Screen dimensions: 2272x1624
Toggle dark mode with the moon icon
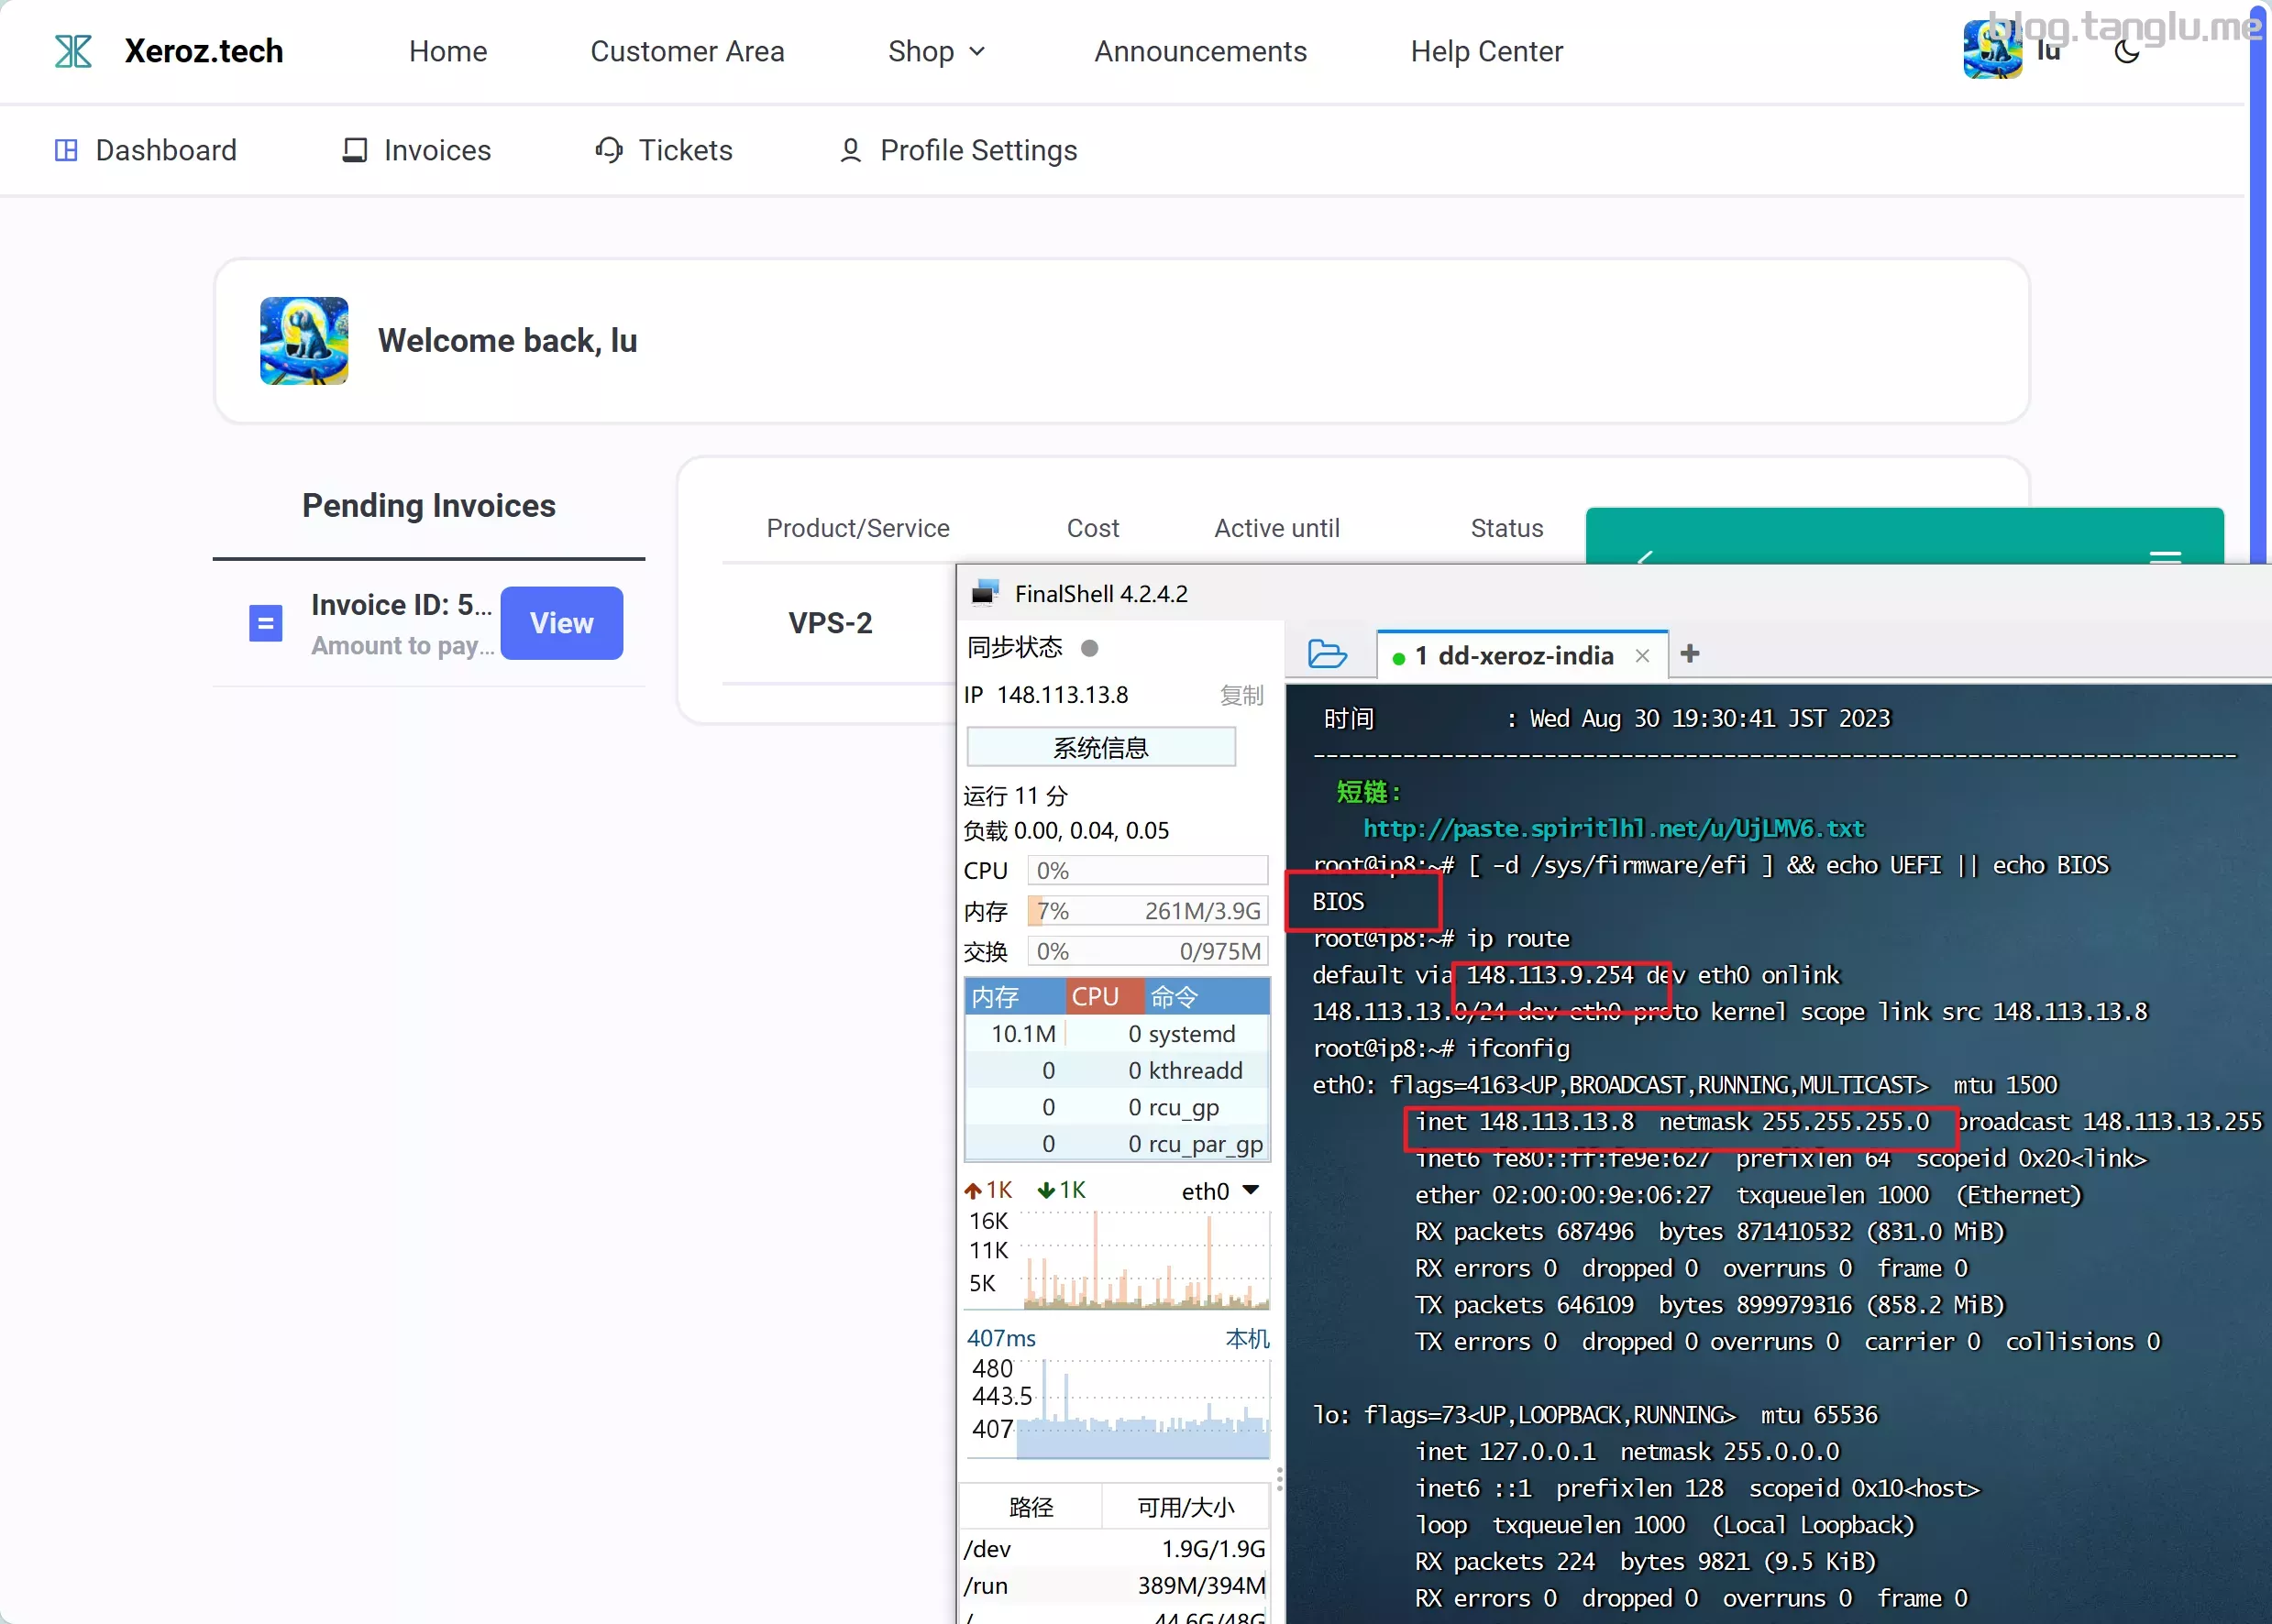2127,51
